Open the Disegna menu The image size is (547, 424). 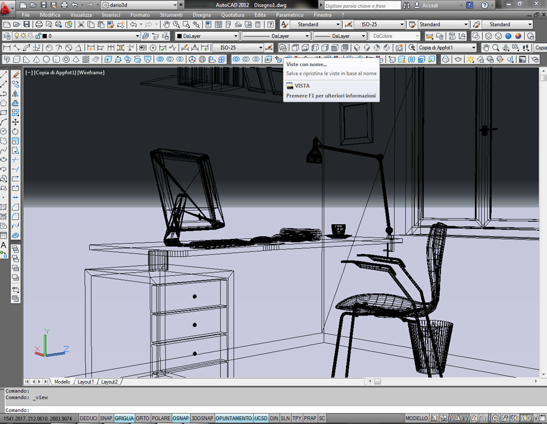tap(201, 15)
